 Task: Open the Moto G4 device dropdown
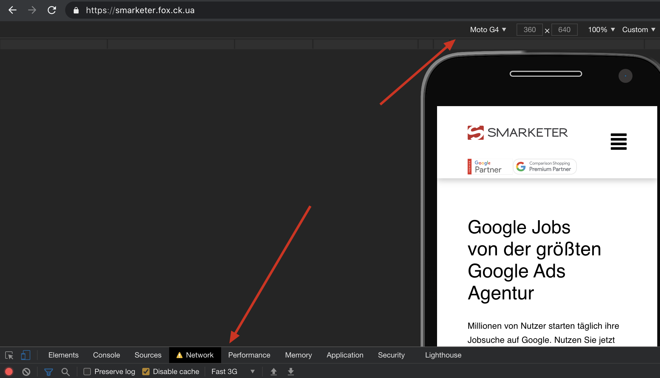point(488,30)
